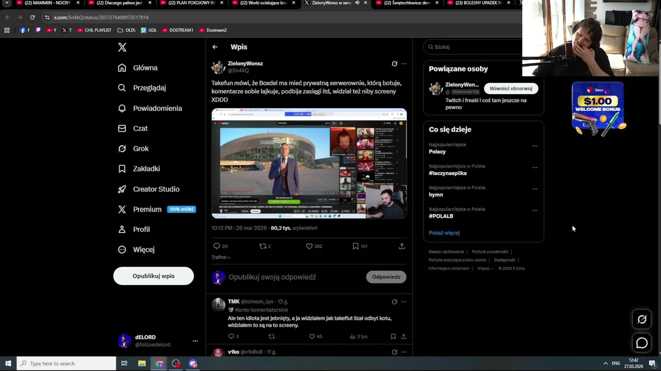Viewport: 661px width, 371px height.
Task: Open more options on TMK reply
Action: [404, 301]
